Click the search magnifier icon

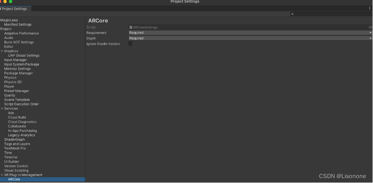pyautogui.click(x=292, y=14)
